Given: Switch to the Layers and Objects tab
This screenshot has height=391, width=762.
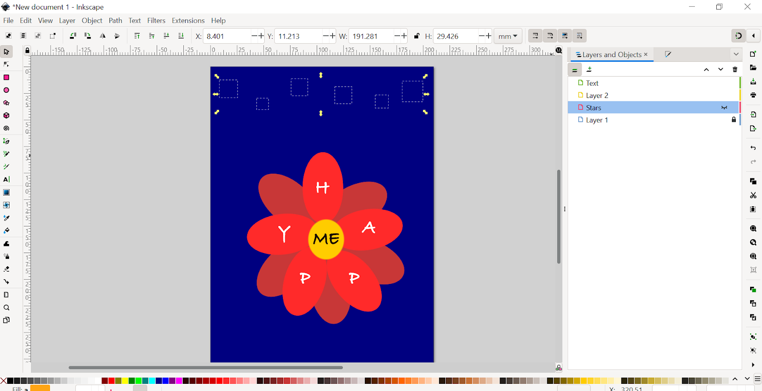Looking at the screenshot, I should [612, 55].
